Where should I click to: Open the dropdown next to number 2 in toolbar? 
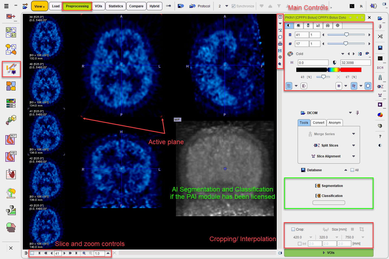227,6
